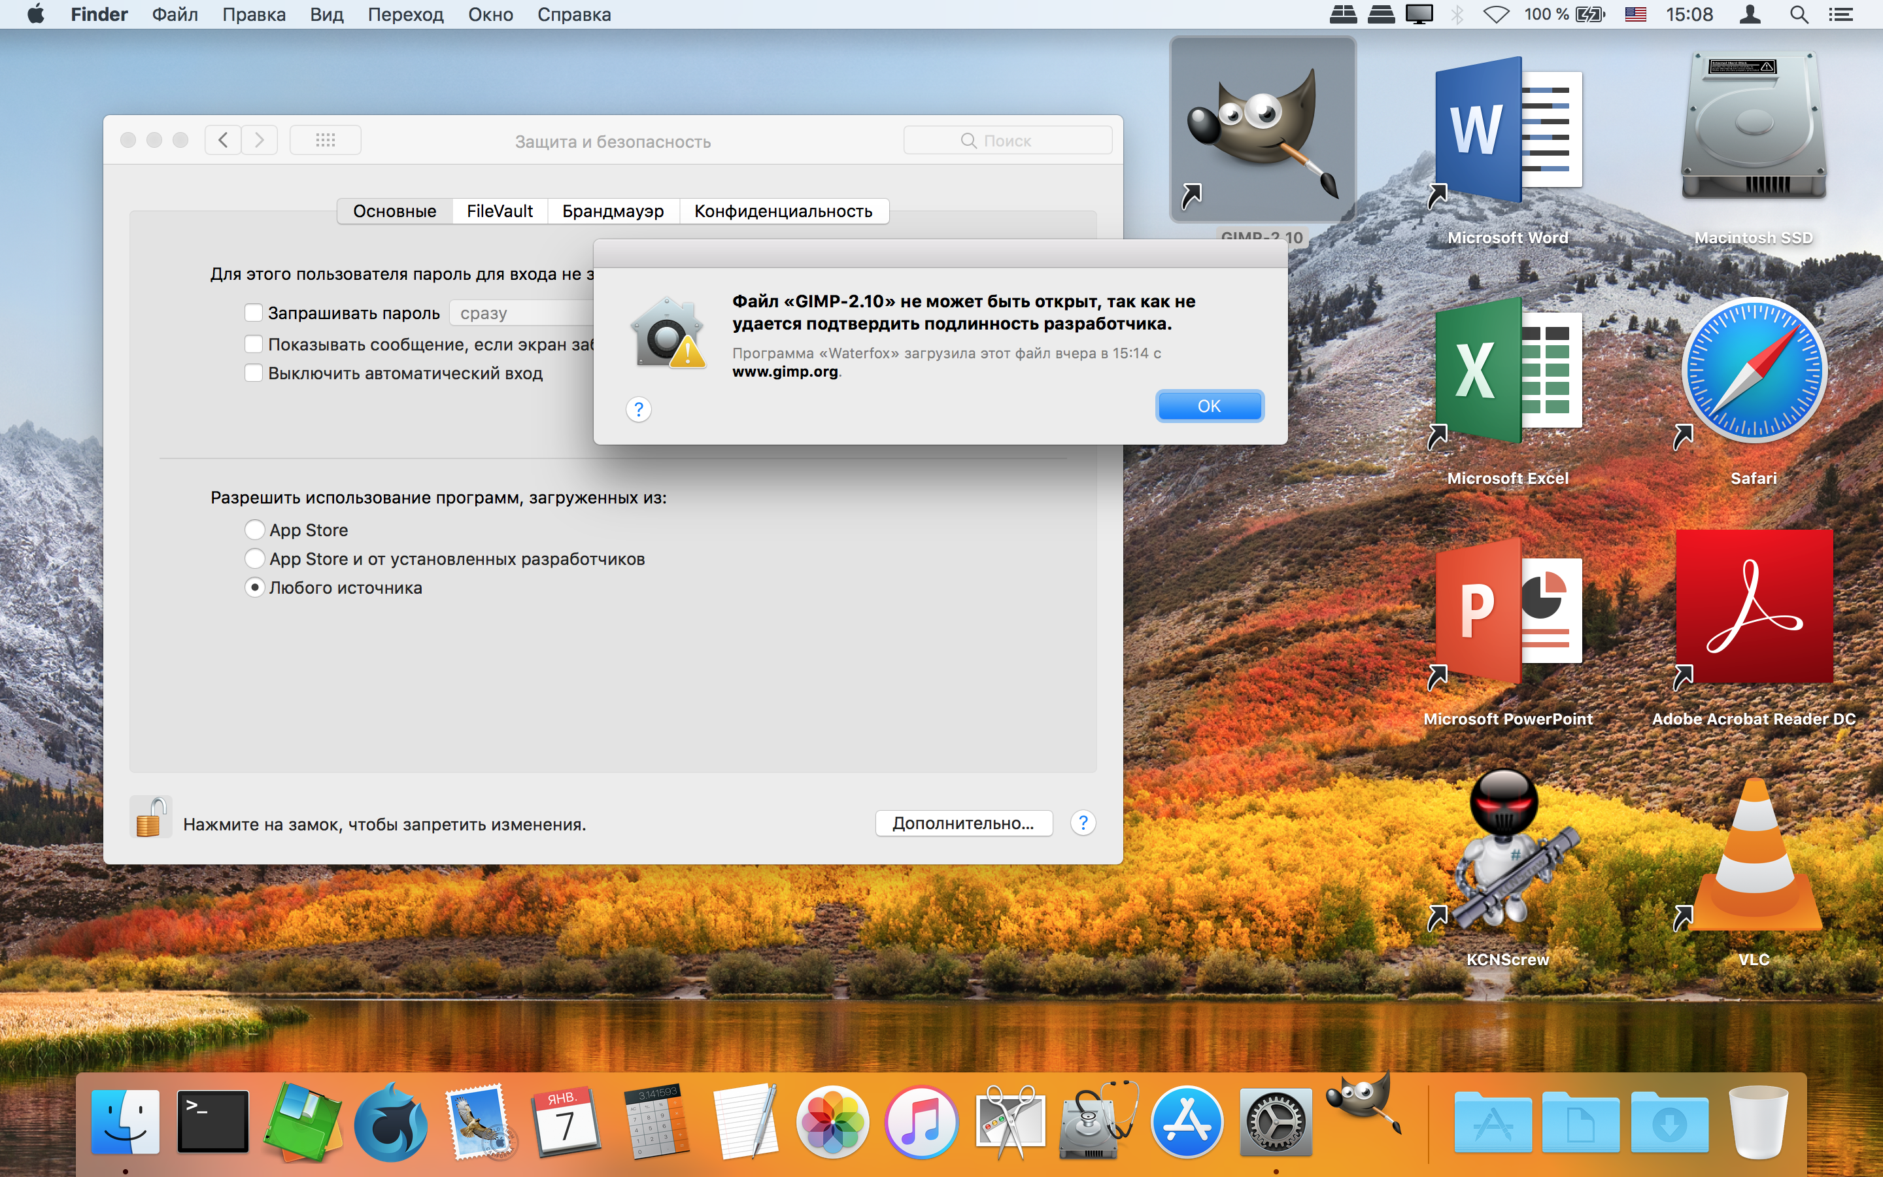Open Disk Utility icon in the Dock

click(x=1097, y=1123)
